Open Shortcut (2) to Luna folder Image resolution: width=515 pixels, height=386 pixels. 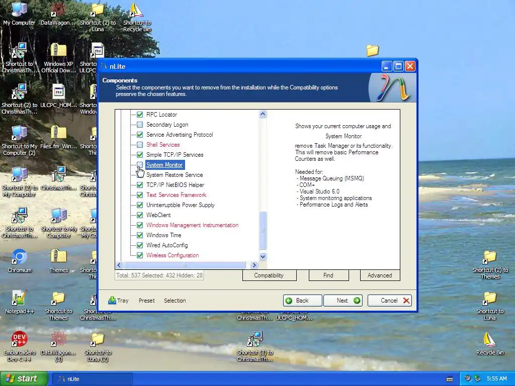(98, 17)
